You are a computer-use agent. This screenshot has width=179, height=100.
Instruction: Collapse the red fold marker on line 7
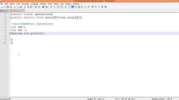pos(10,33)
